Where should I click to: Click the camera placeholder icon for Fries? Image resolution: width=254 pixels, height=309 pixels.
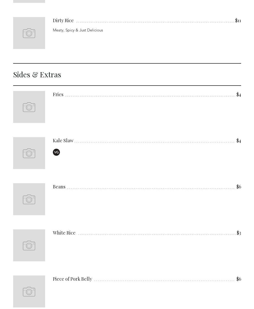[x=29, y=107]
